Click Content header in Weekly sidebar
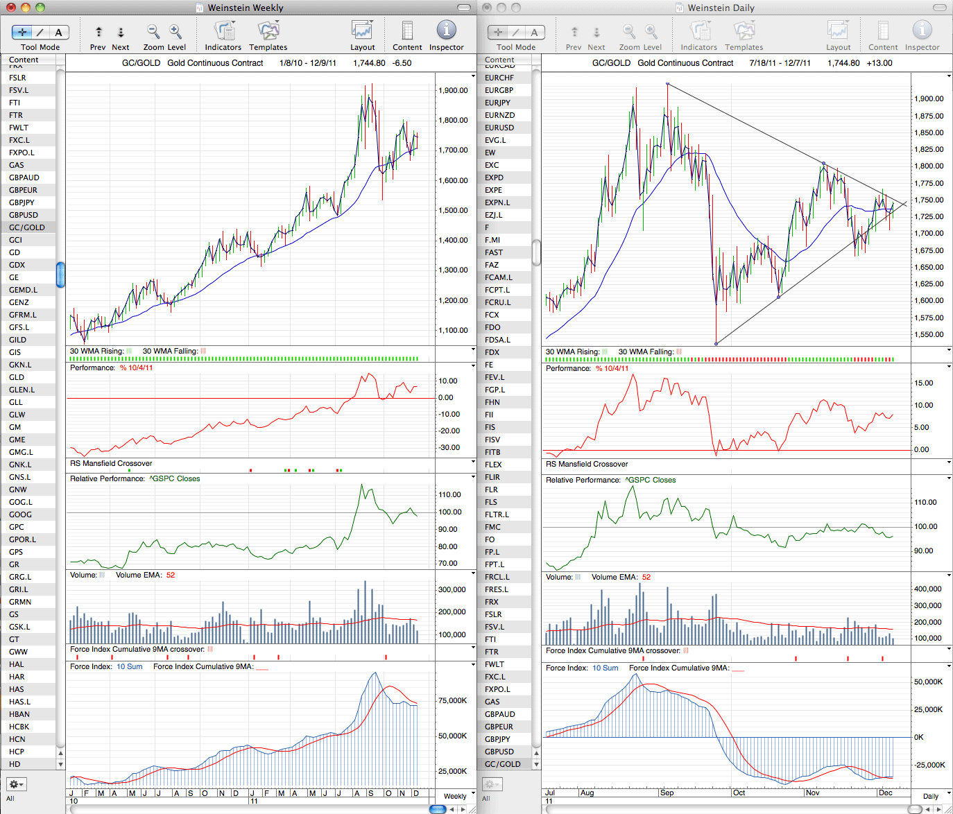953x814 pixels. 28,60
